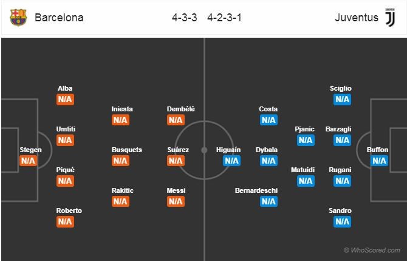
Task: Click the Juventus logo icon
Action: pyautogui.click(x=390, y=18)
